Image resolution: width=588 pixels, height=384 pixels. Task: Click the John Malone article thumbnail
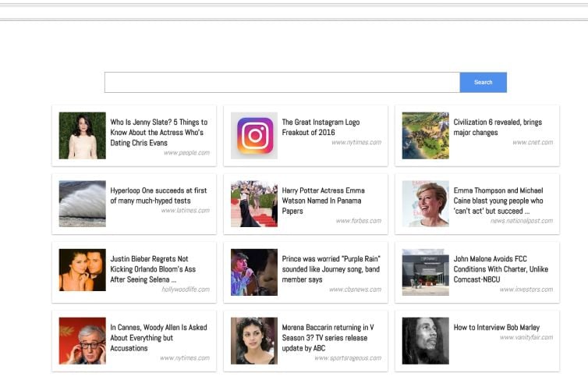tap(425, 272)
